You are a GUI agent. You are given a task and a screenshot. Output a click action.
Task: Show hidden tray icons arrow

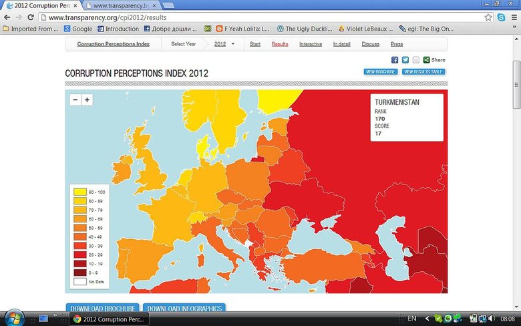pos(427,319)
